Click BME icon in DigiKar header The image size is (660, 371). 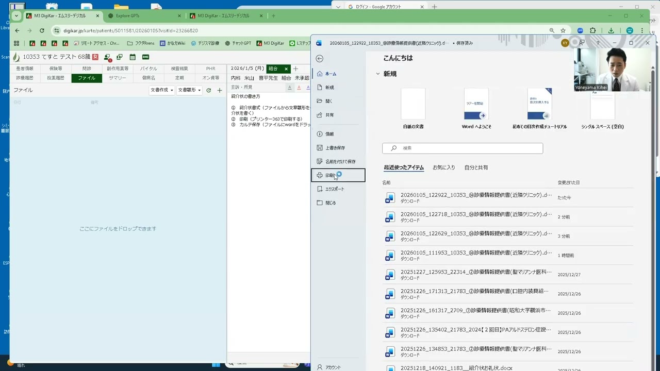point(145,57)
